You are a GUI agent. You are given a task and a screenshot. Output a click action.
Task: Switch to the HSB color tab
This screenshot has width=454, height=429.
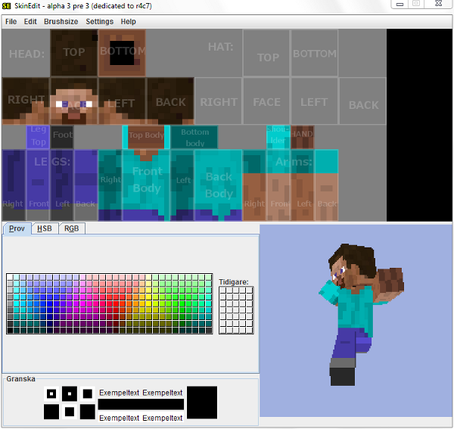pyautogui.click(x=45, y=228)
